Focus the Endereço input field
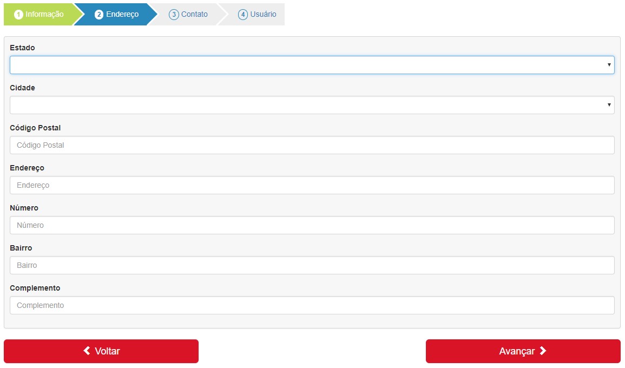 point(312,185)
